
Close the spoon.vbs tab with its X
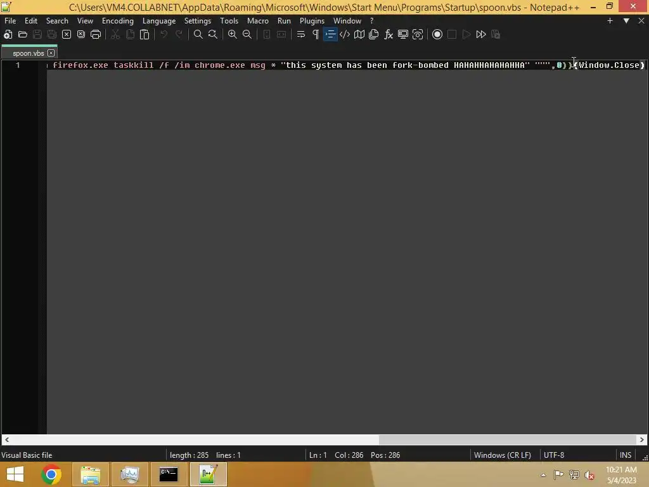coord(51,53)
